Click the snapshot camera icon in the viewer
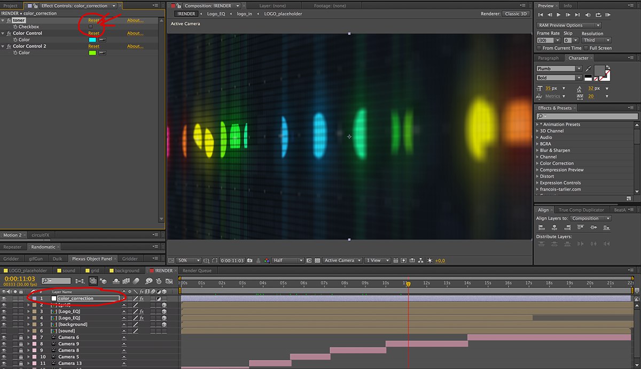The width and height of the screenshot is (641, 369). coord(249,260)
